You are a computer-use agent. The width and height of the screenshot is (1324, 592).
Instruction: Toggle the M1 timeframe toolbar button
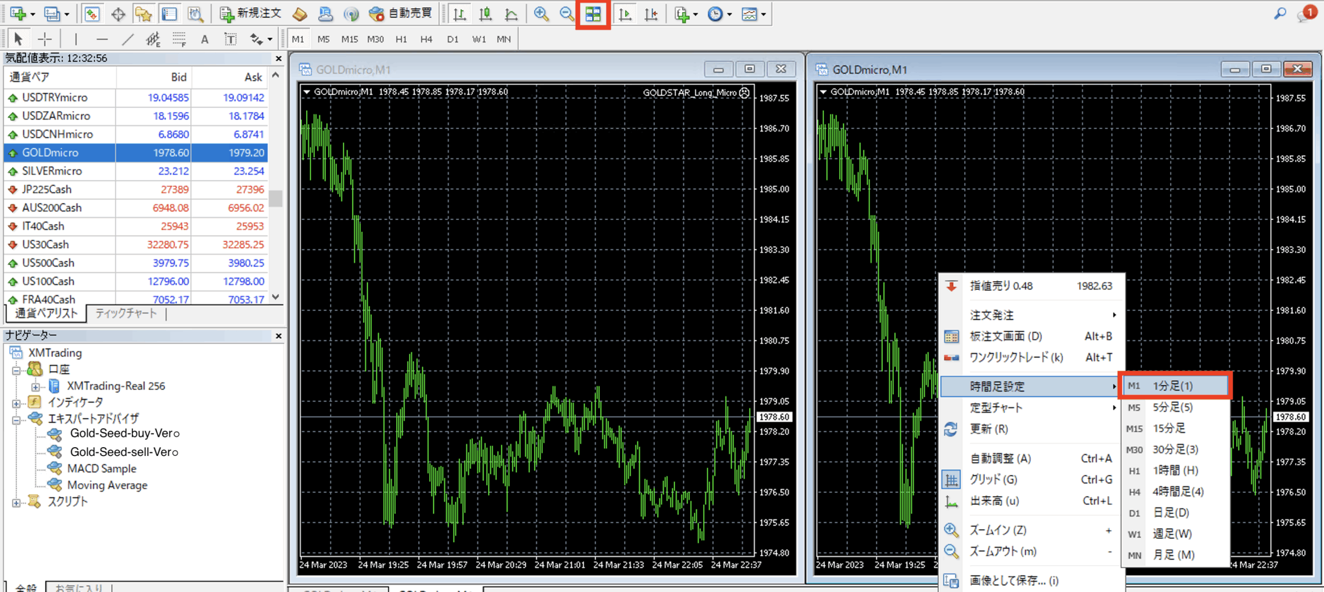coord(298,39)
